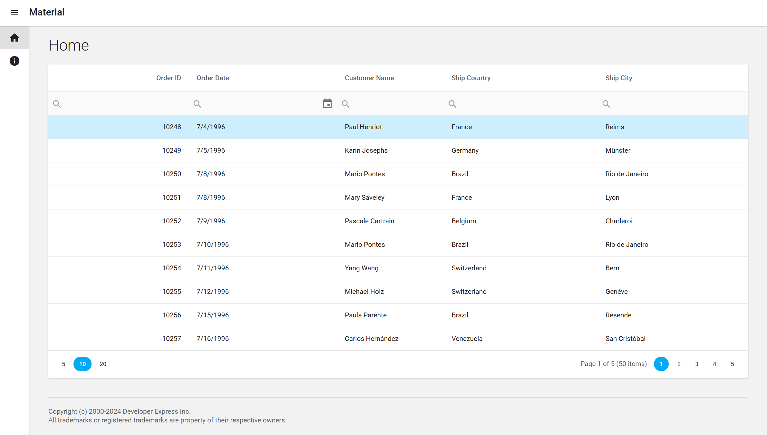Open the navigation hamburger menu
Screen dimensions: 767x435
14,12
